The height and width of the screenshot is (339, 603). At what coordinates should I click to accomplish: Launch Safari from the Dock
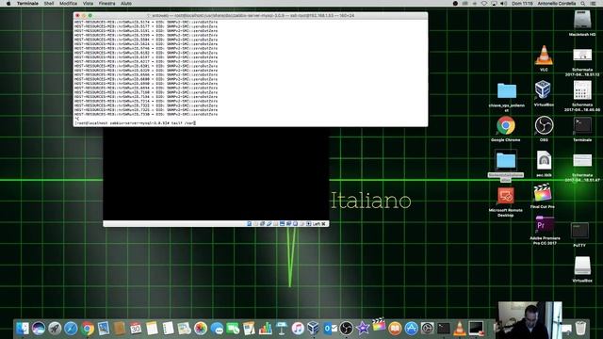pos(71,329)
